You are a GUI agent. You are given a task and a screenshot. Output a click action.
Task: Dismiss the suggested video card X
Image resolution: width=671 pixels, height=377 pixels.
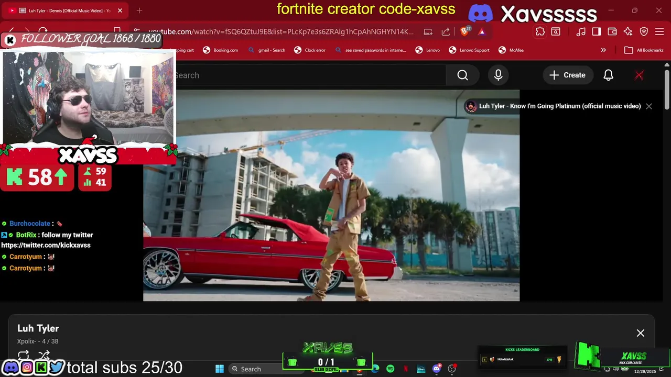tap(649, 106)
